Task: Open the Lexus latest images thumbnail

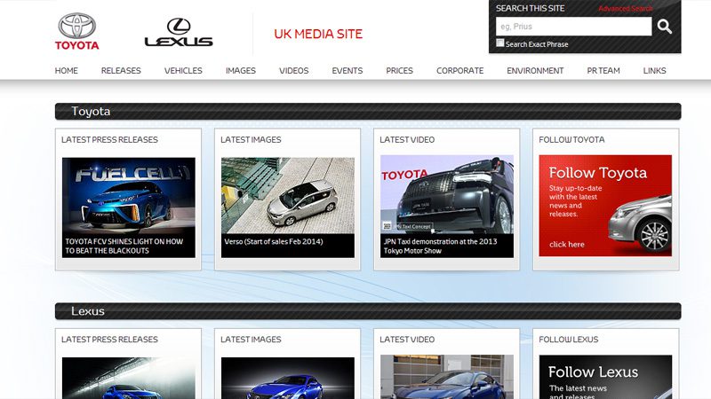Action: pos(288,379)
